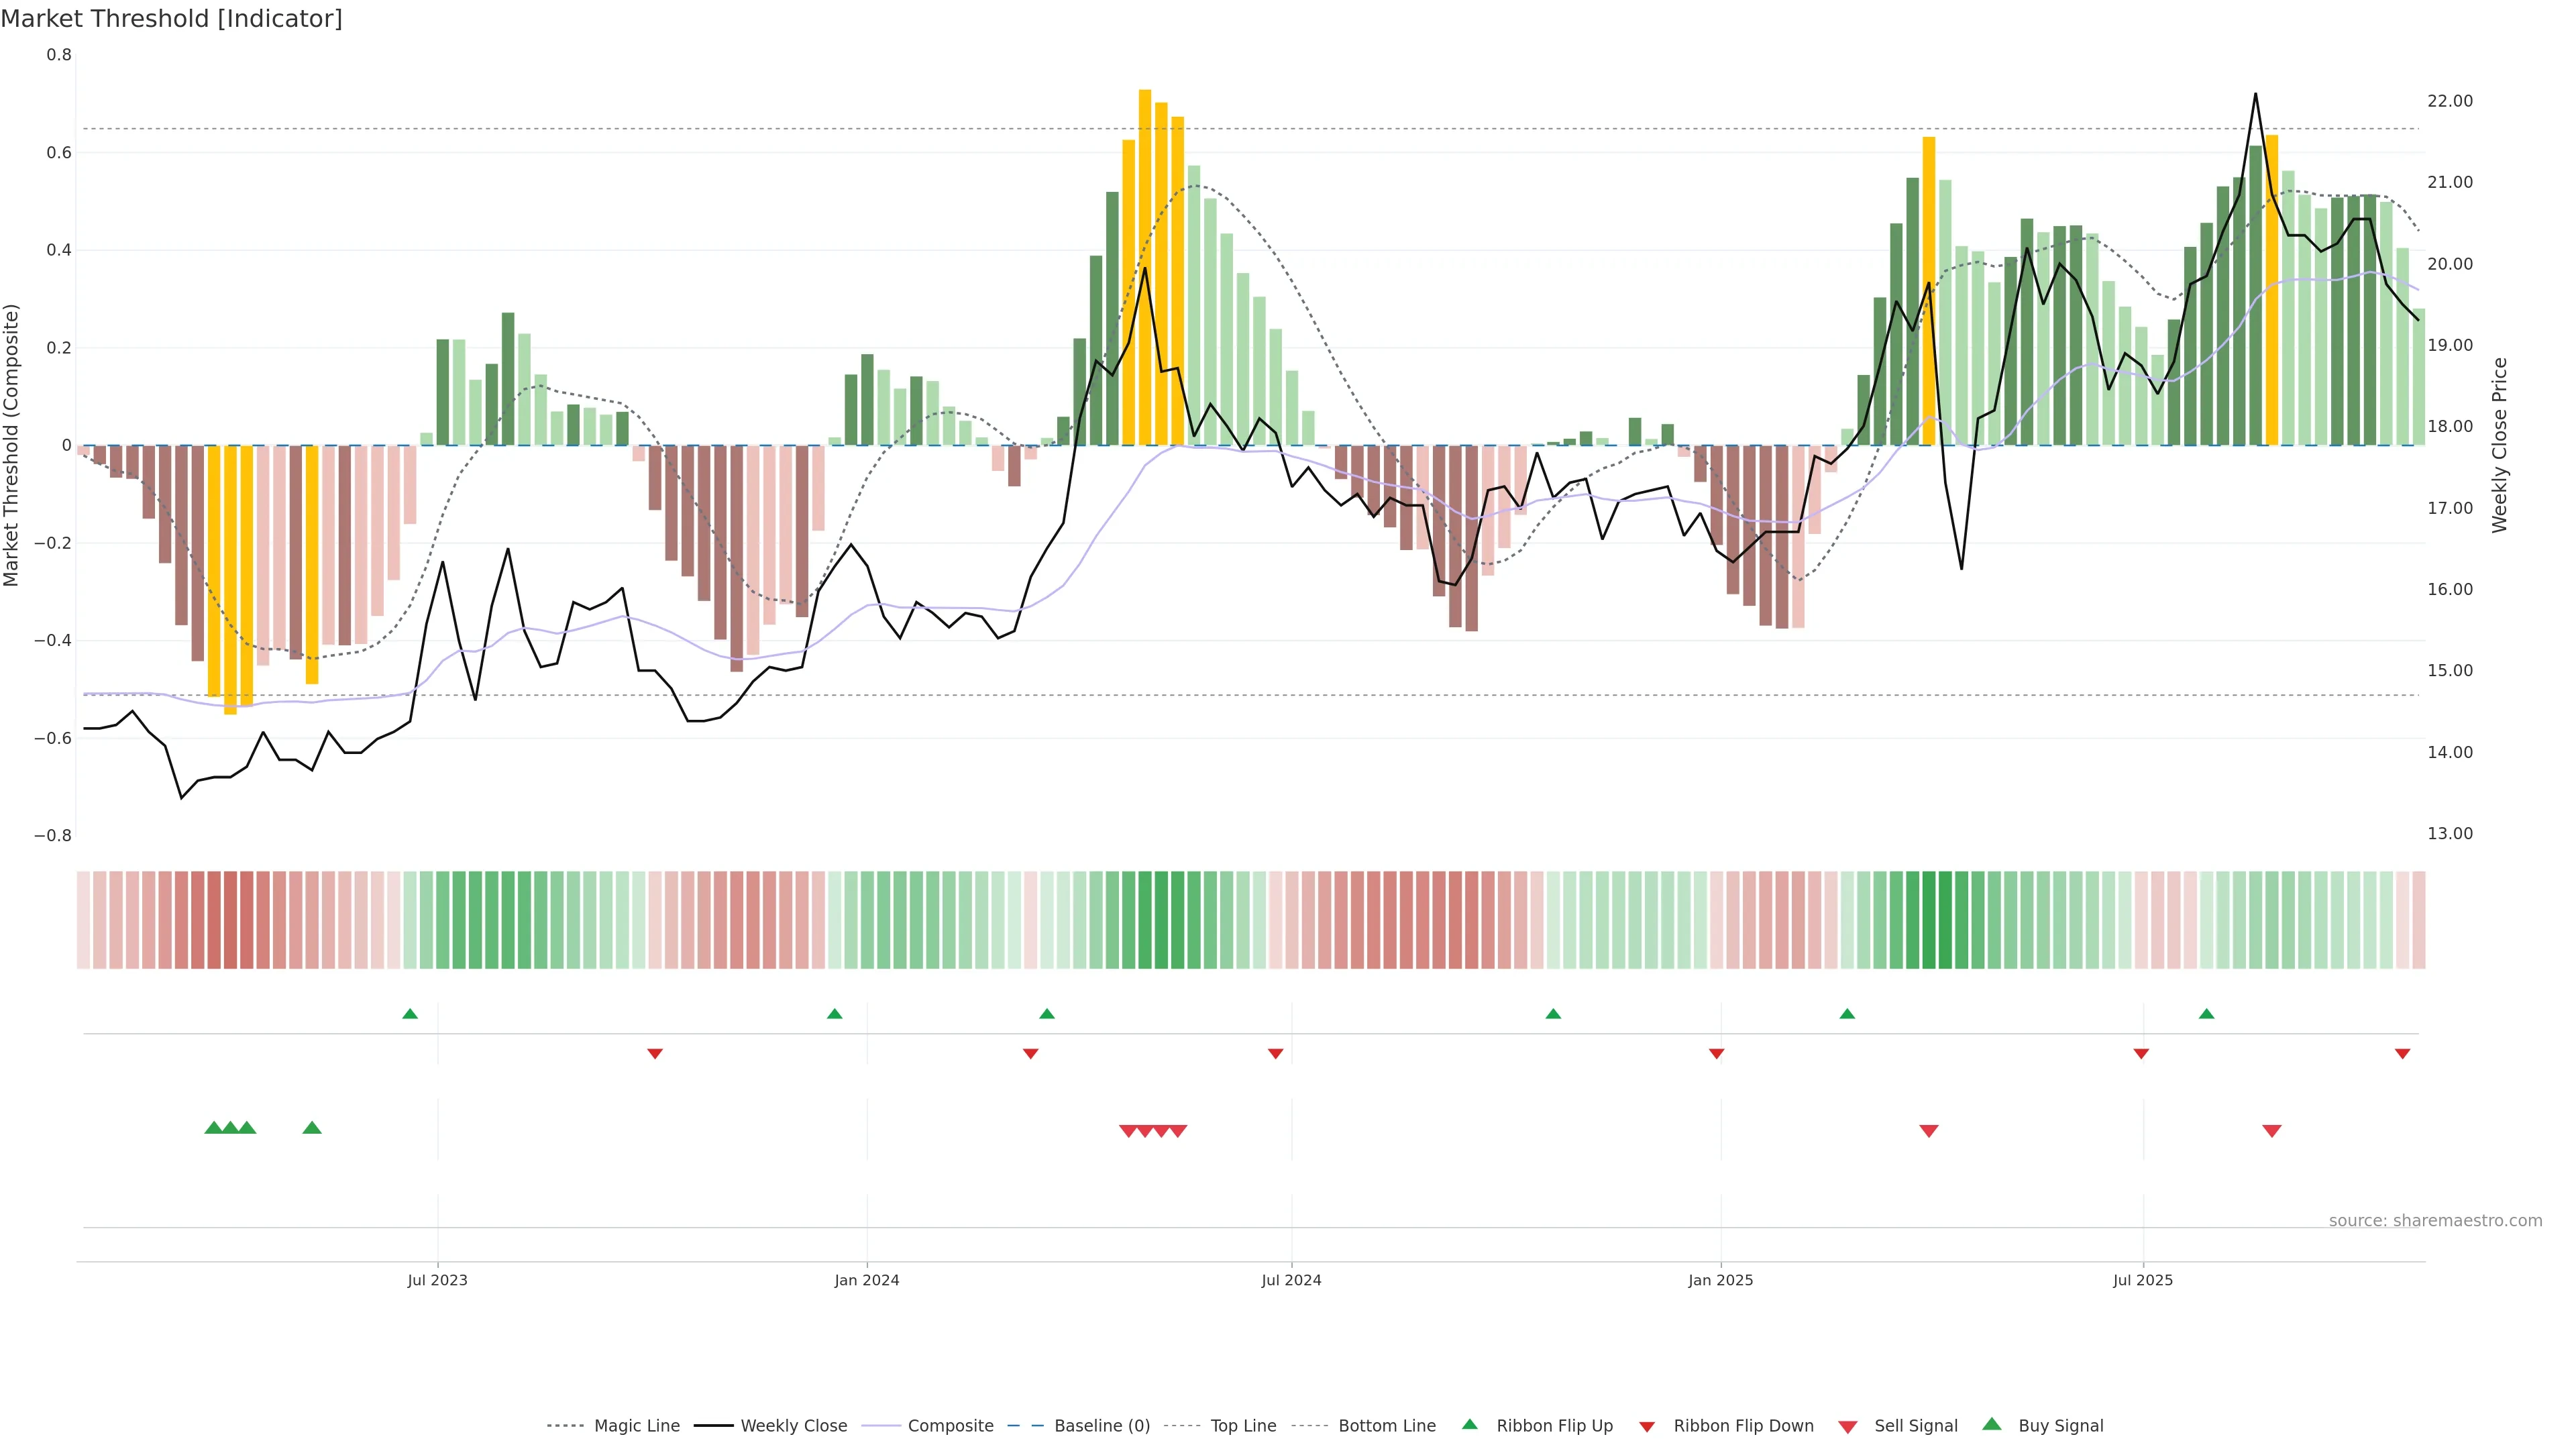Click the Ribbon Flip Up legend triangle

(x=1469, y=1424)
